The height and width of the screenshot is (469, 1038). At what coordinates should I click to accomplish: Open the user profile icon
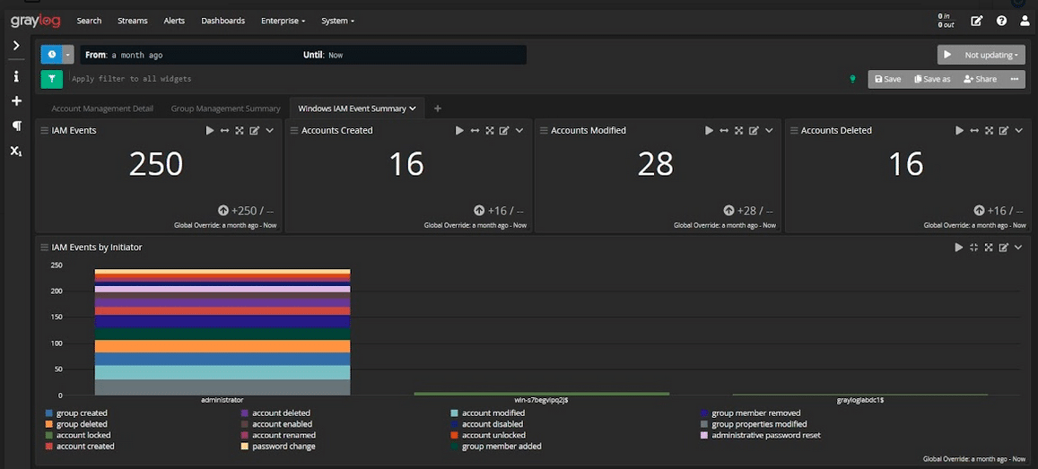tap(1025, 21)
